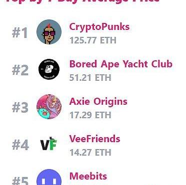This screenshot has width=186, height=185.
Task: Open the Bored Ape Yacht Club logo
Action: [49, 69]
